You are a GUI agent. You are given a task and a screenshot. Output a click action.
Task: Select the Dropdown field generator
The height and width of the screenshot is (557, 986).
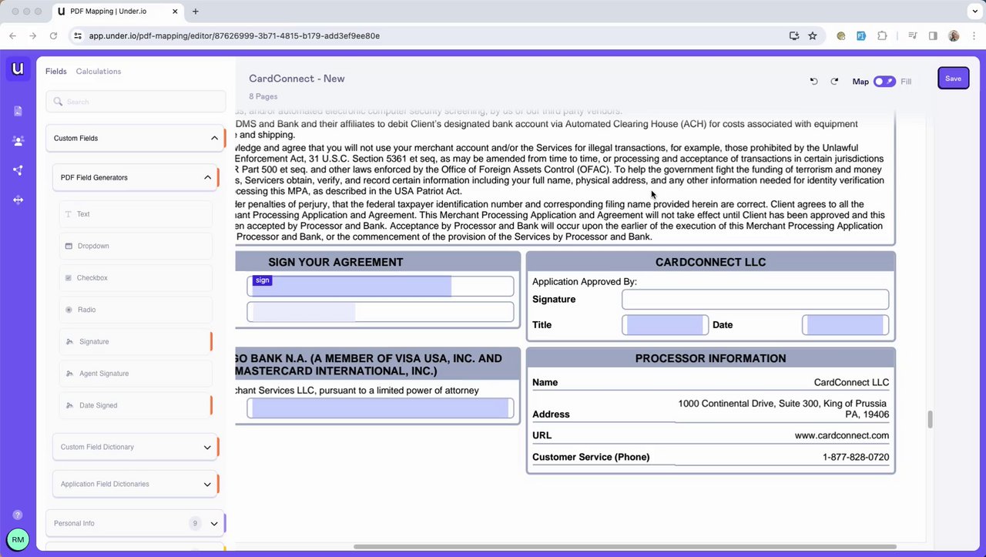click(136, 246)
